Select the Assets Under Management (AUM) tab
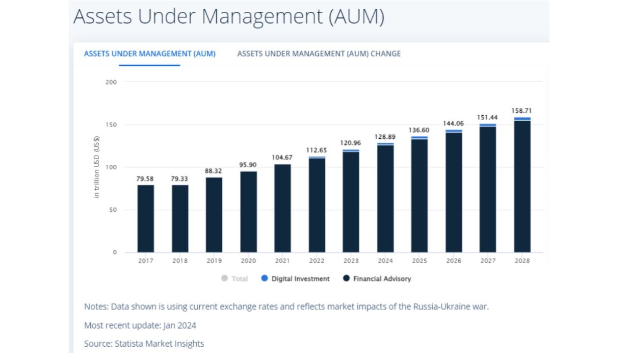Image resolution: width=628 pixels, height=353 pixels. (x=150, y=54)
